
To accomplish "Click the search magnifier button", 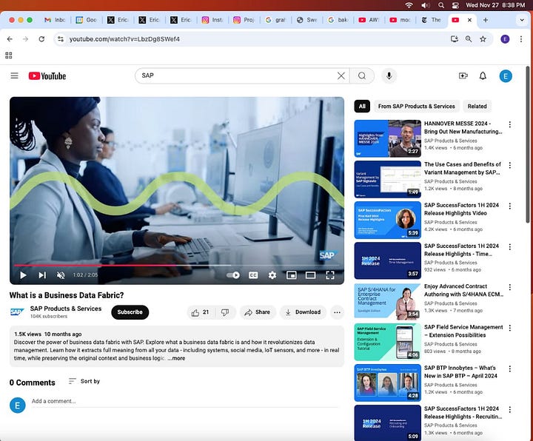I will pos(362,75).
